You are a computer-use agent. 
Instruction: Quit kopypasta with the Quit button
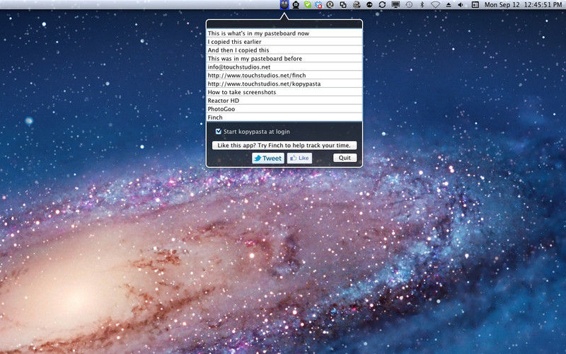345,158
